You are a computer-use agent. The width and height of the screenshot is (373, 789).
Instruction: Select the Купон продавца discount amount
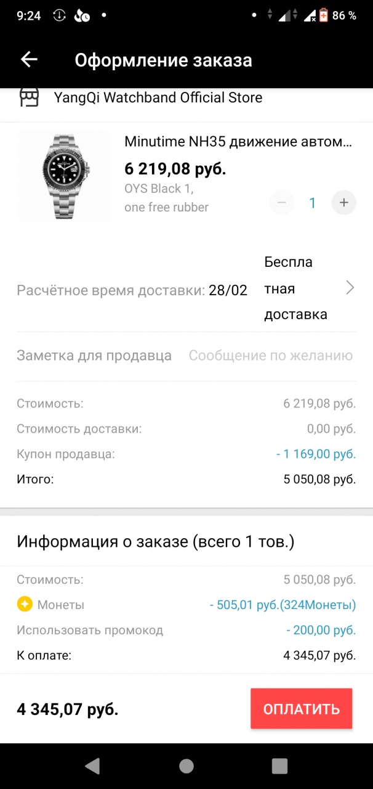316,454
